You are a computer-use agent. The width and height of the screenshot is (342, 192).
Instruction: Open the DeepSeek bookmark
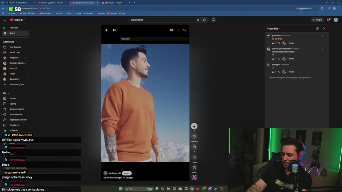[100, 13]
